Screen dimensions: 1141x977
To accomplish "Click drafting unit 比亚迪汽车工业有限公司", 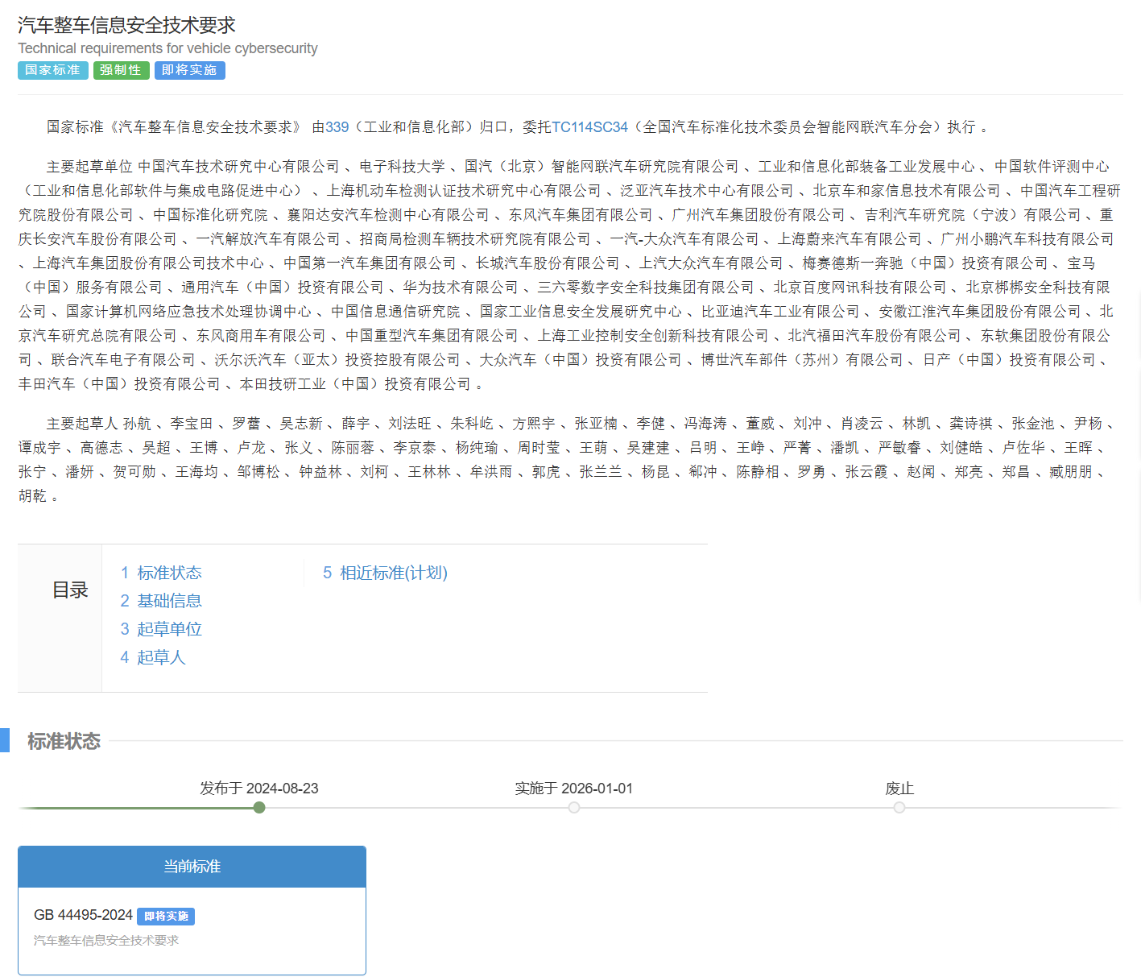I will click(x=780, y=312).
